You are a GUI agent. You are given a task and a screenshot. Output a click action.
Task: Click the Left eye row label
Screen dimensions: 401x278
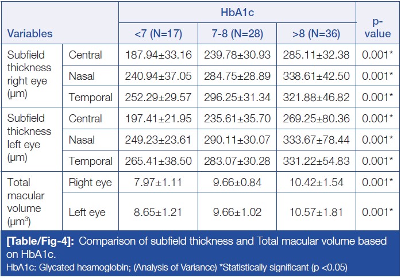[88, 212]
